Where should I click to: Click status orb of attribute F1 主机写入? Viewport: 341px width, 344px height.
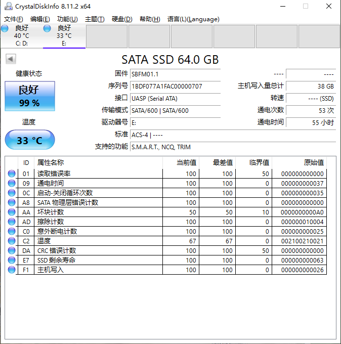point(12,270)
